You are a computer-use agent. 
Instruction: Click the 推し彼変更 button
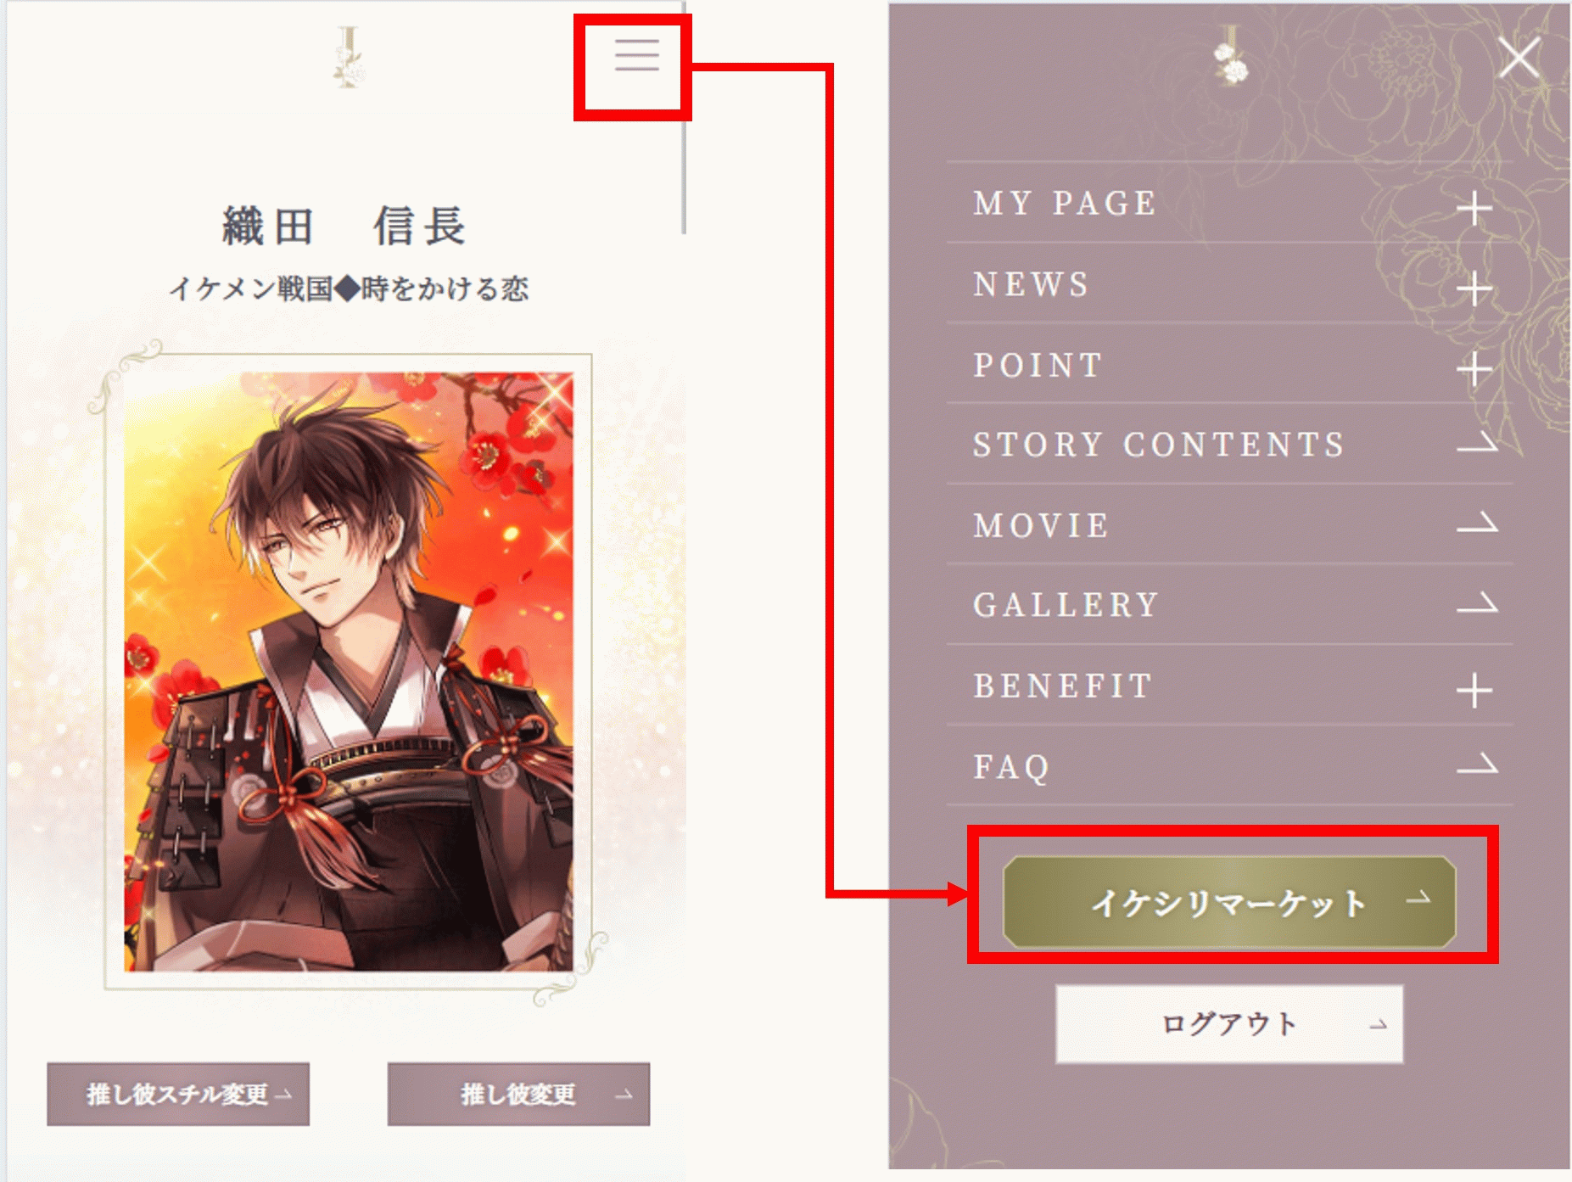point(518,1094)
